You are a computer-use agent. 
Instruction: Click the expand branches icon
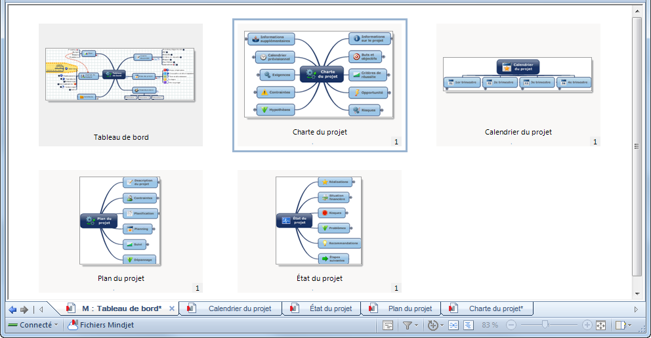click(x=453, y=325)
